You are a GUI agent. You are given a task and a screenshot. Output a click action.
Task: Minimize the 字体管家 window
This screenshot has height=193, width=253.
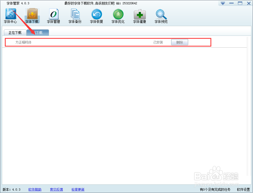click(231, 3)
